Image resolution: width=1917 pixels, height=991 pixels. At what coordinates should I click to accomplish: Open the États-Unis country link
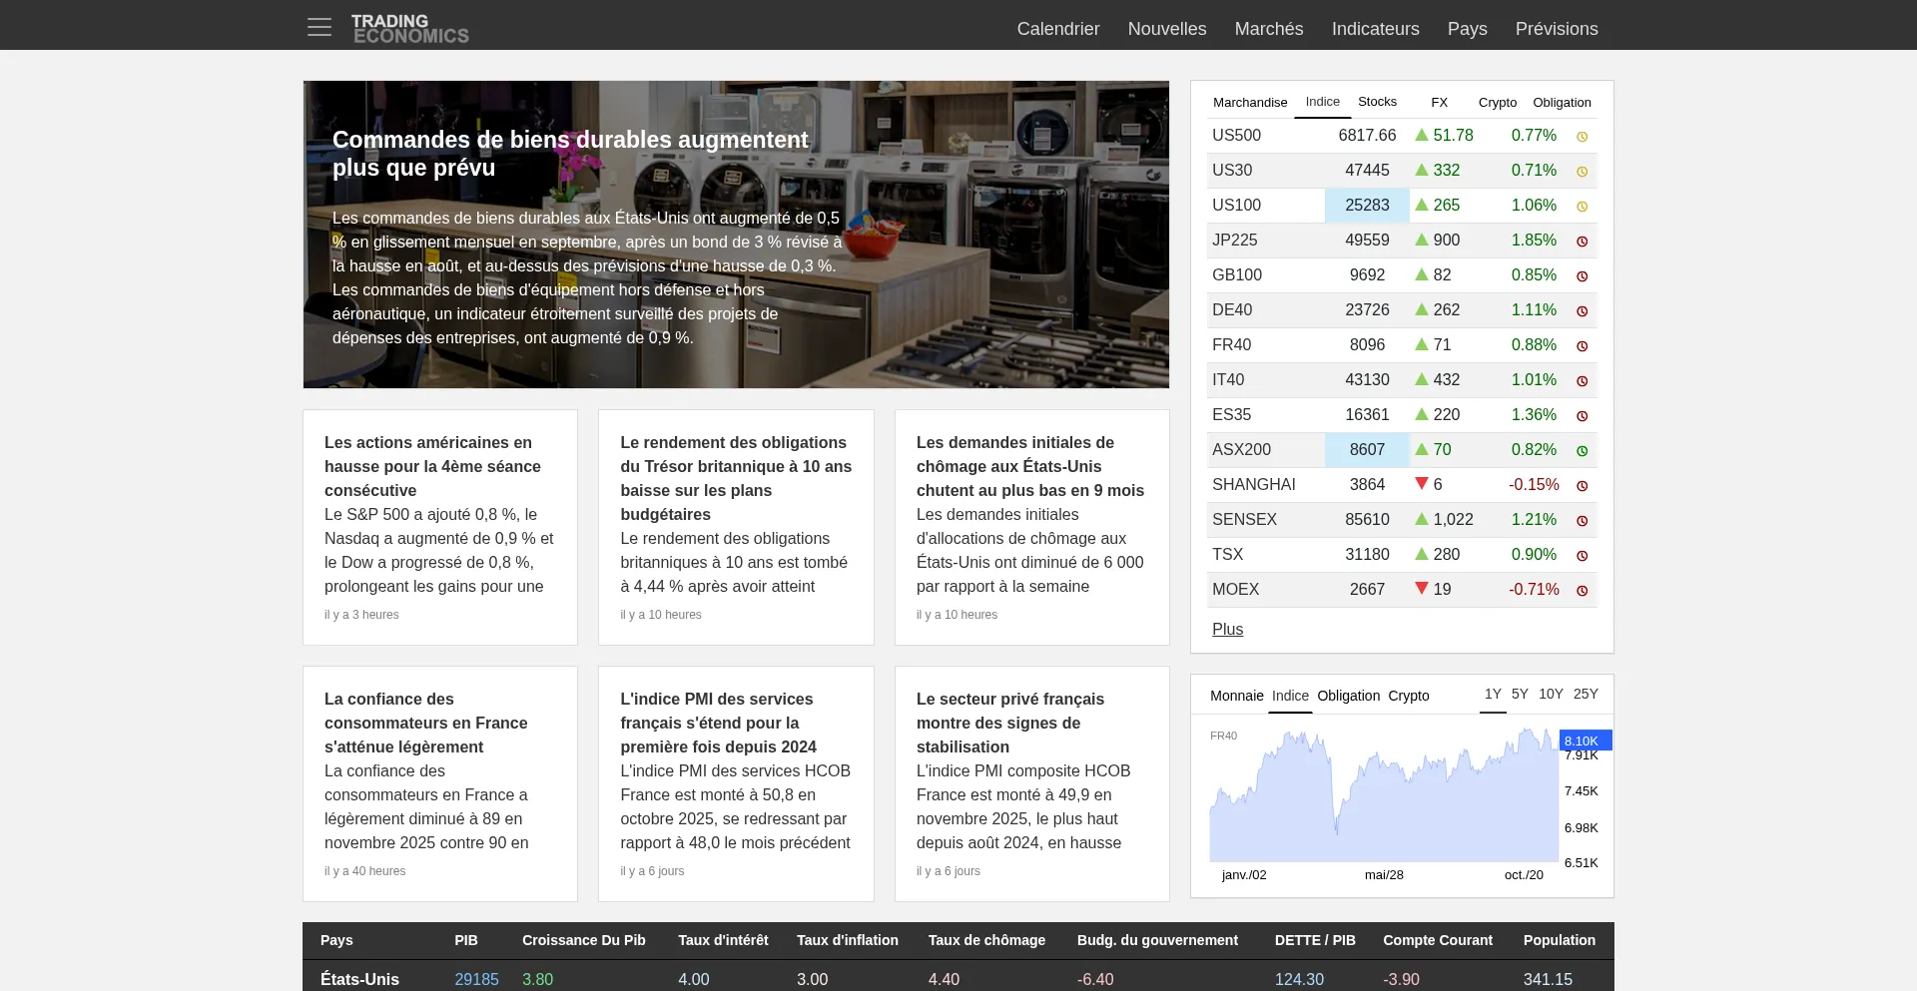[x=359, y=979]
